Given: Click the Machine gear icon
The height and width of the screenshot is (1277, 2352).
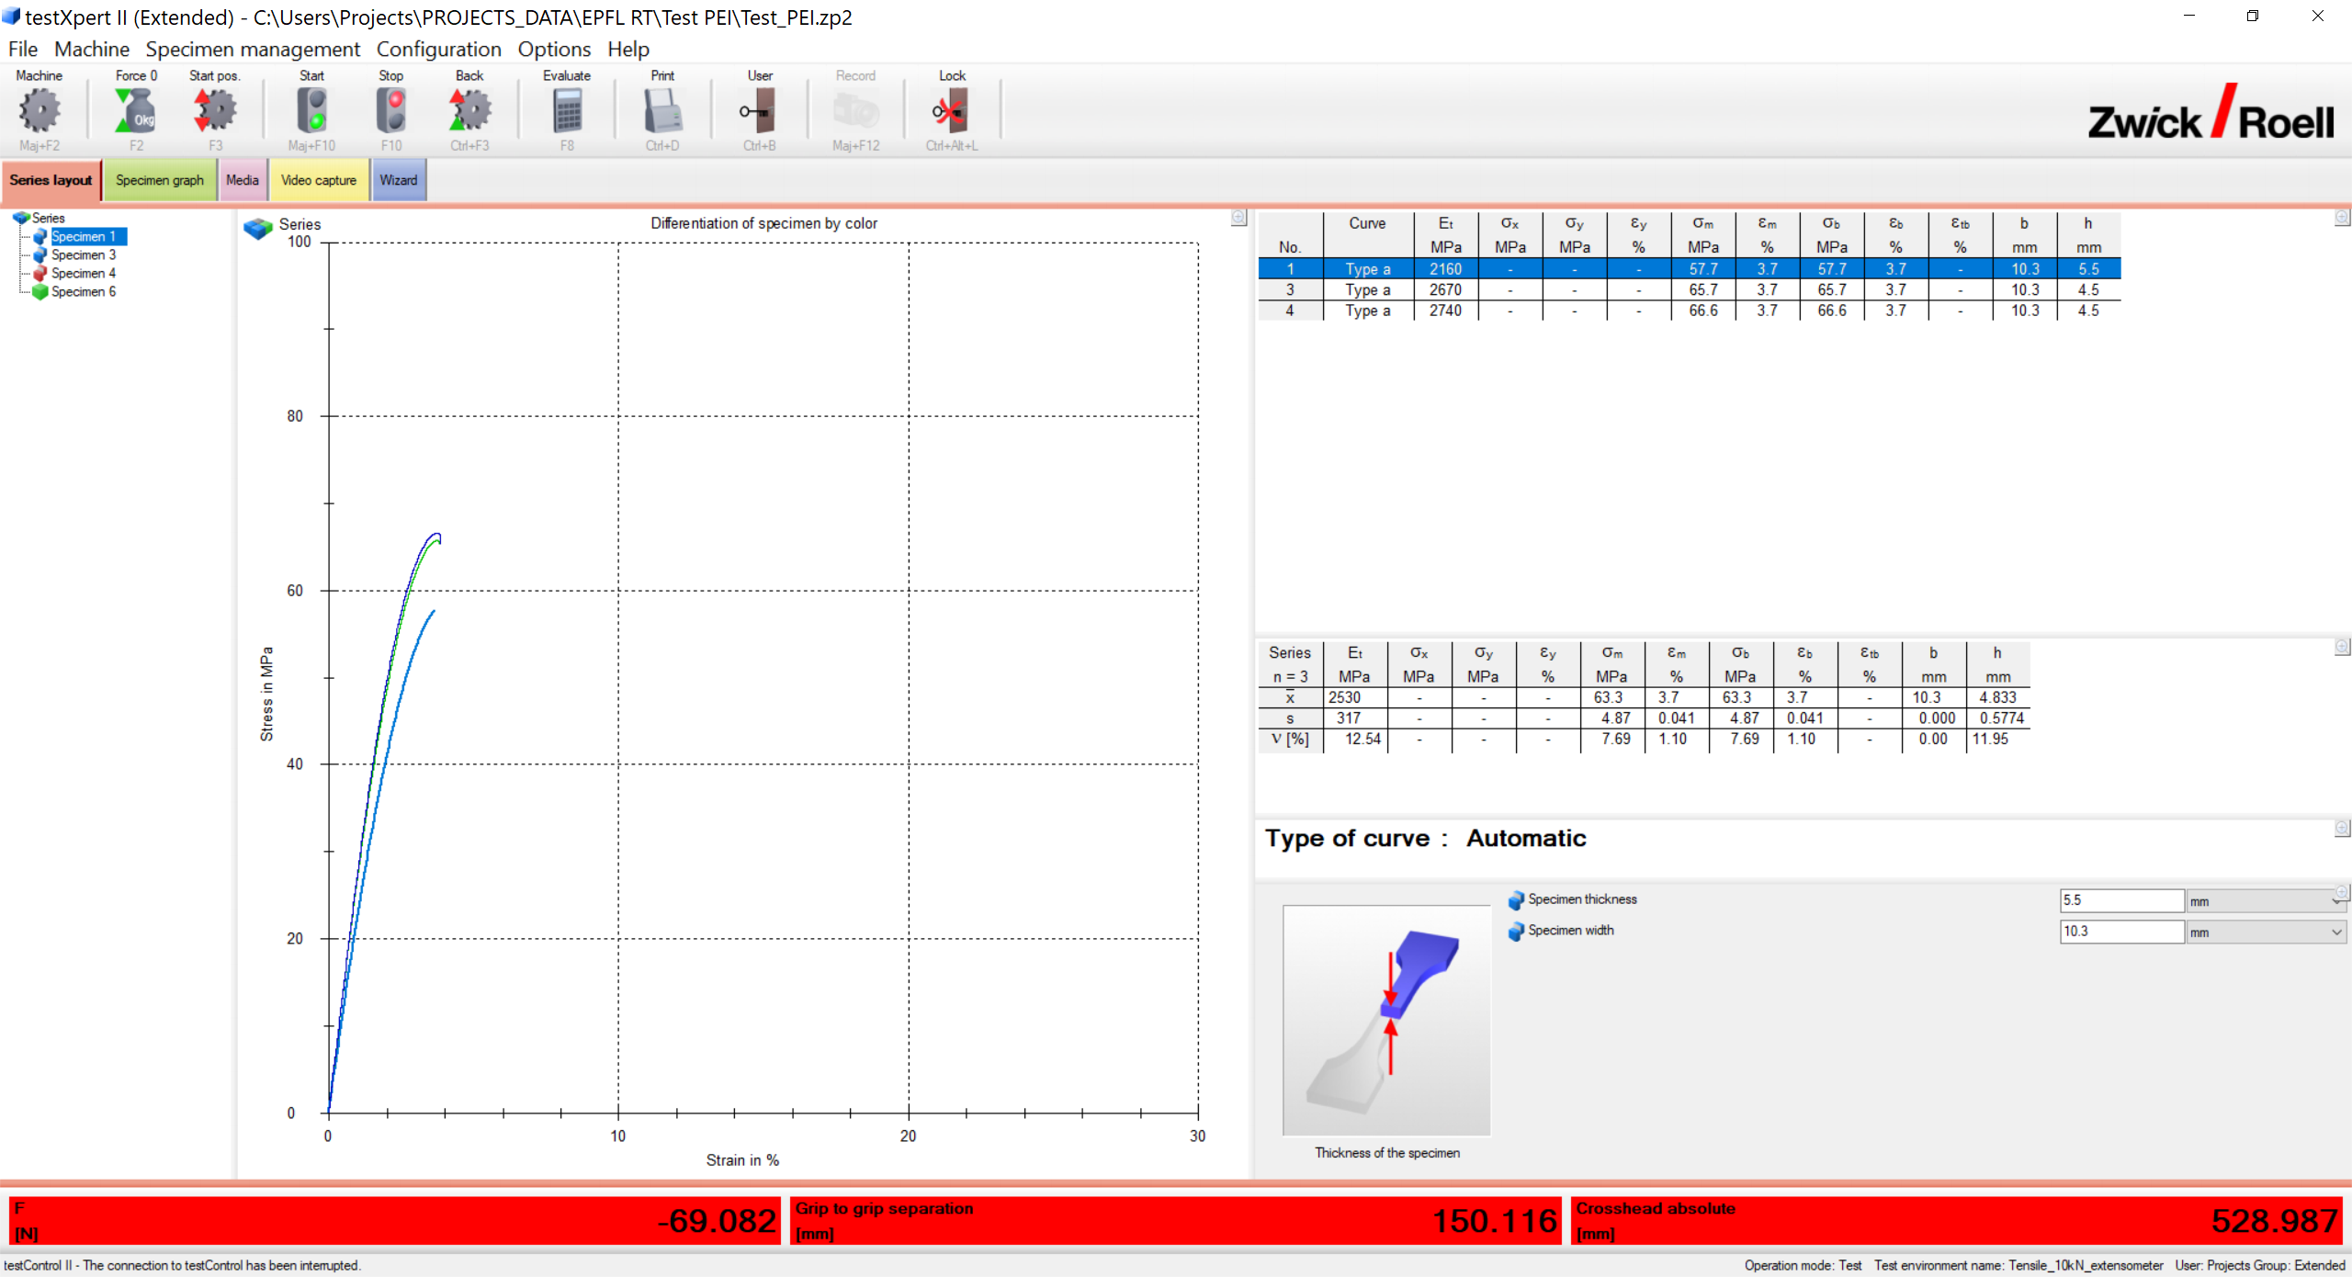Looking at the screenshot, I should point(40,111).
